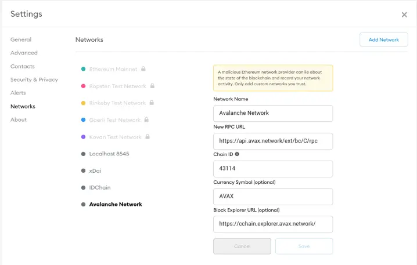Click the pink dot next to Ropsten Test Network

83,86
